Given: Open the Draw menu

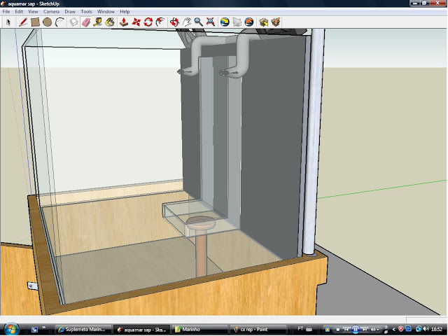Looking at the screenshot, I should (x=70, y=12).
